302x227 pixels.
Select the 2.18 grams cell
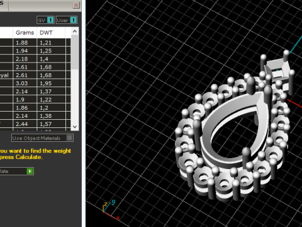point(25,59)
